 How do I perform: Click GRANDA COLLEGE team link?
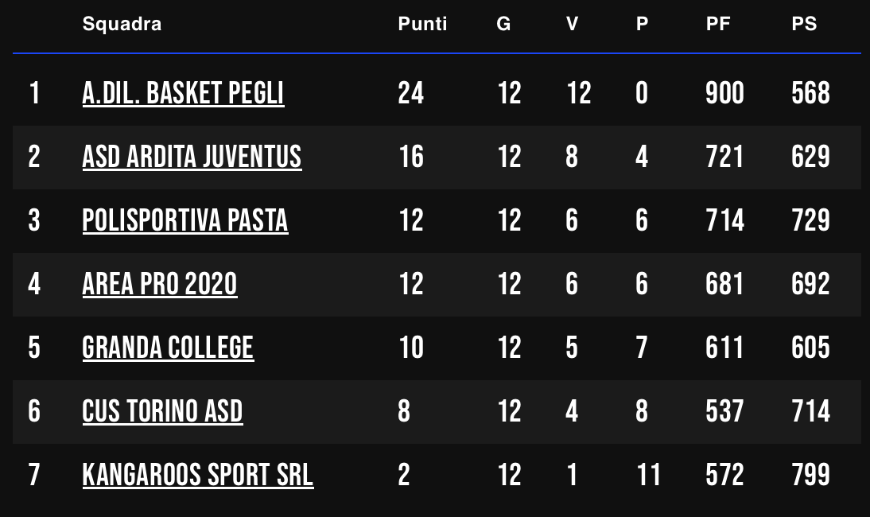(x=168, y=348)
